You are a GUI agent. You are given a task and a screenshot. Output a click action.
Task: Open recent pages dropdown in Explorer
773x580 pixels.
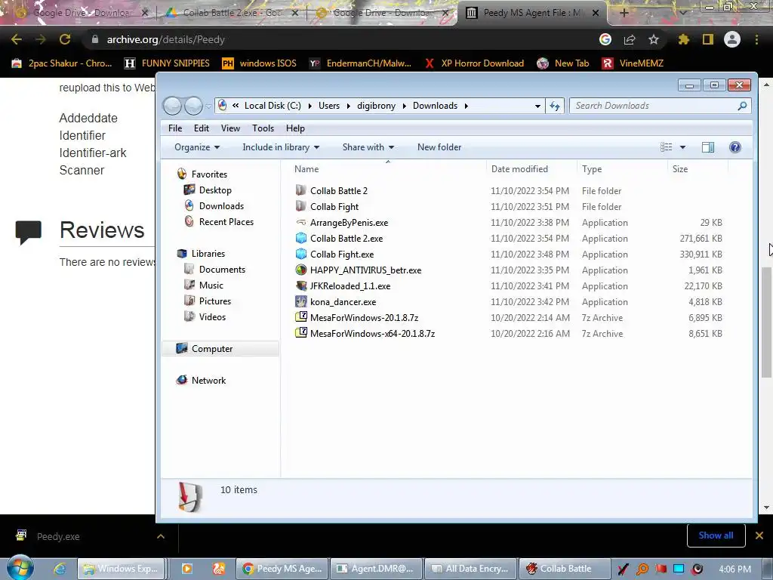point(208,106)
